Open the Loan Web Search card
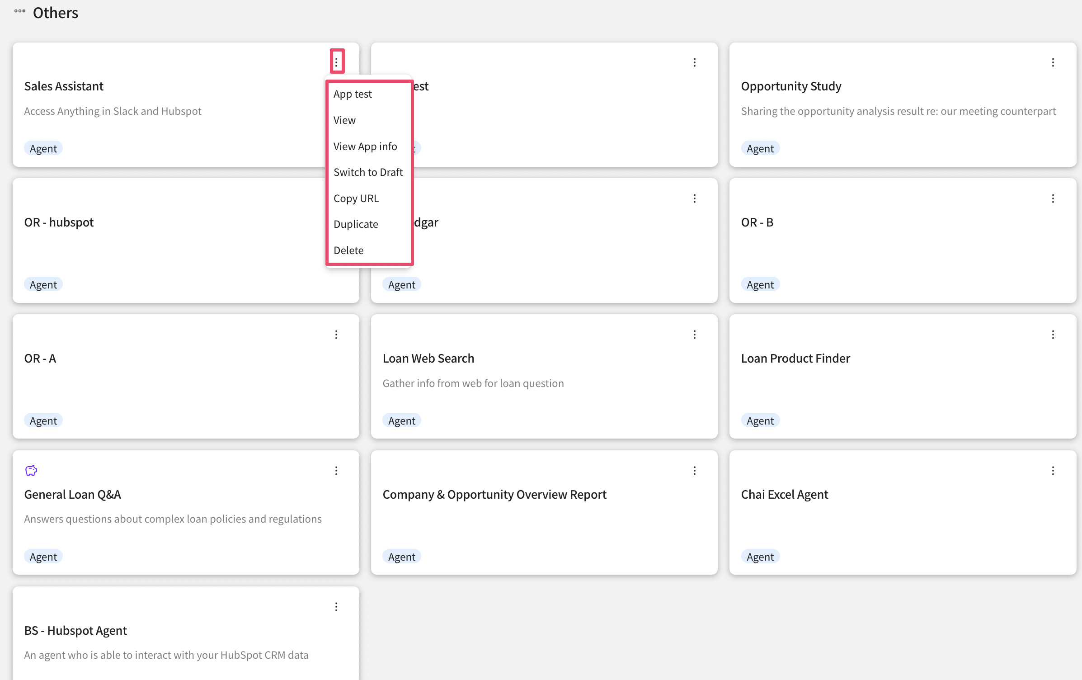 428,359
